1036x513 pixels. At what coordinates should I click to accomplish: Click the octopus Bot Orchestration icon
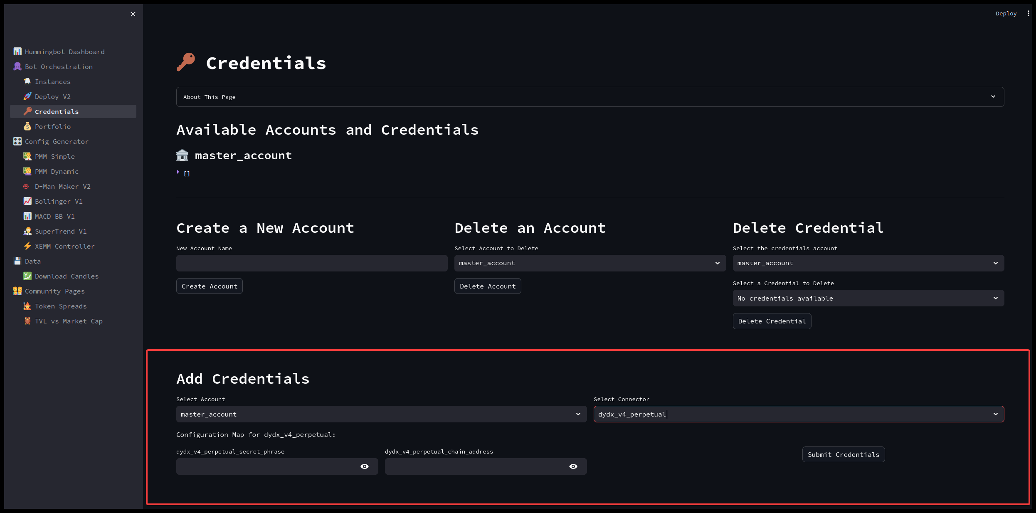point(17,67)
